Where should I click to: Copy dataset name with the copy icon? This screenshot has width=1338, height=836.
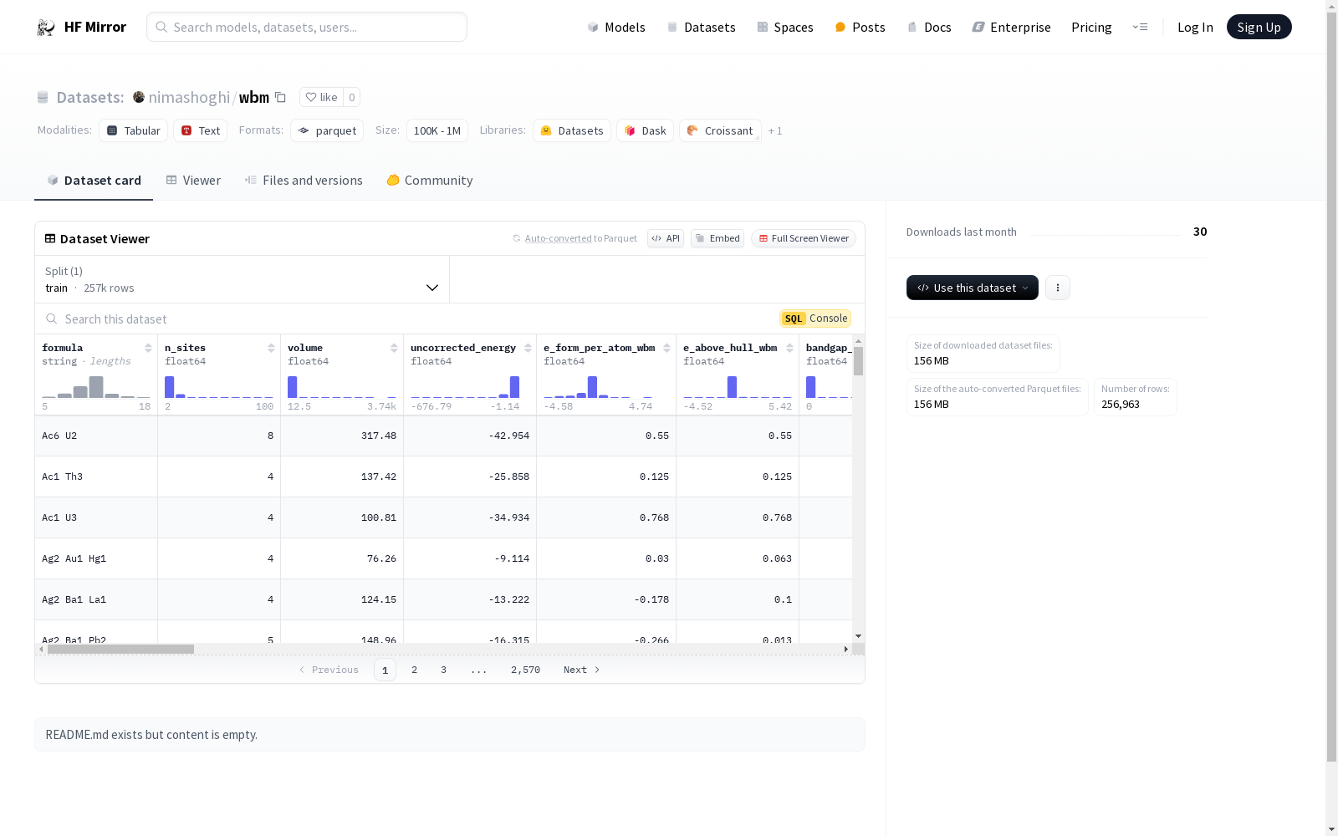pos(281,98)
